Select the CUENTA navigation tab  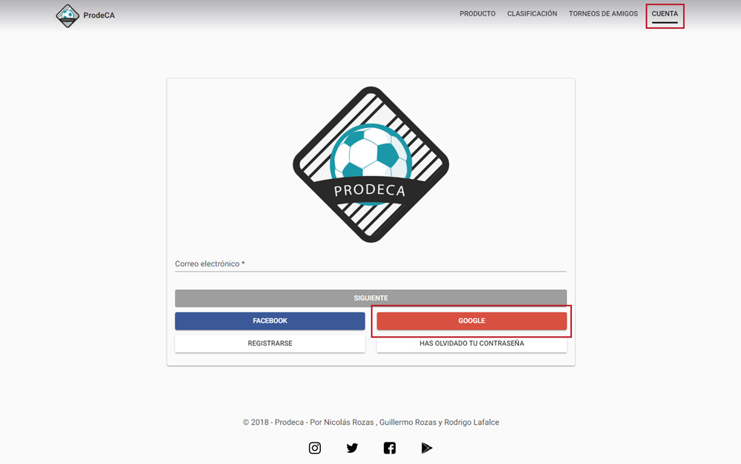pos(665,14)
